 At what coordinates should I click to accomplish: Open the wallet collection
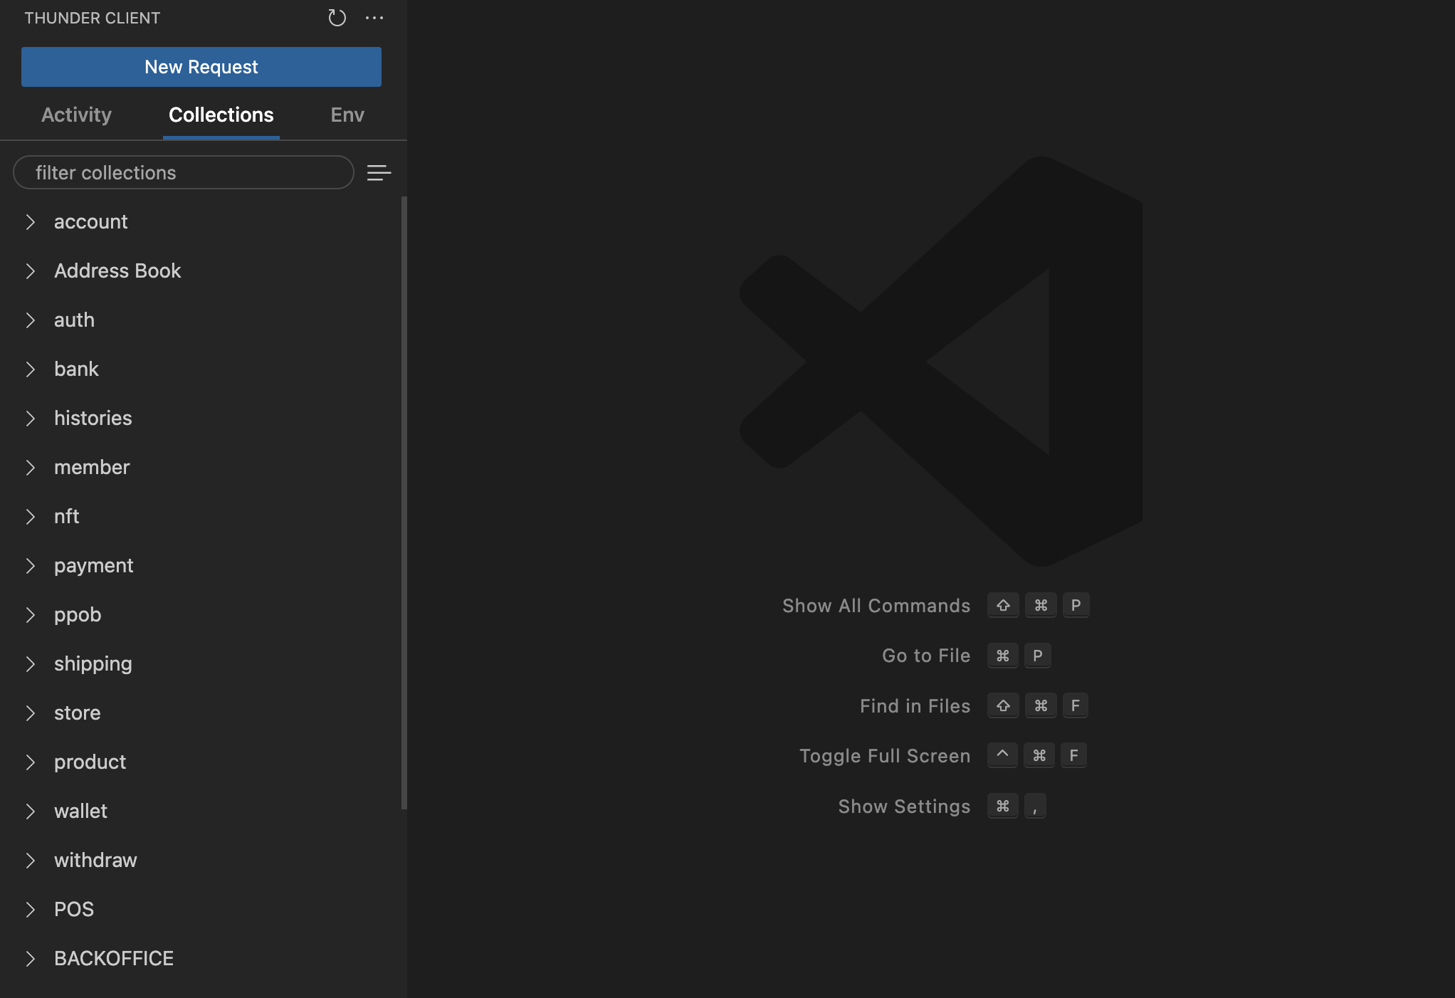[80, 811]
